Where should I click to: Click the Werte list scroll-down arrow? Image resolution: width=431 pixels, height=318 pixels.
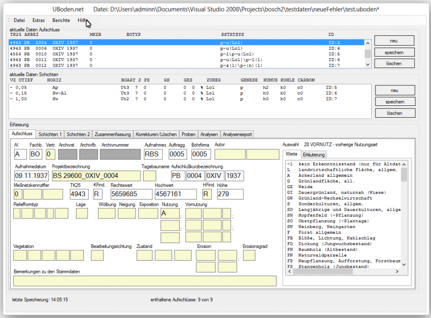[x=404, y=264]
